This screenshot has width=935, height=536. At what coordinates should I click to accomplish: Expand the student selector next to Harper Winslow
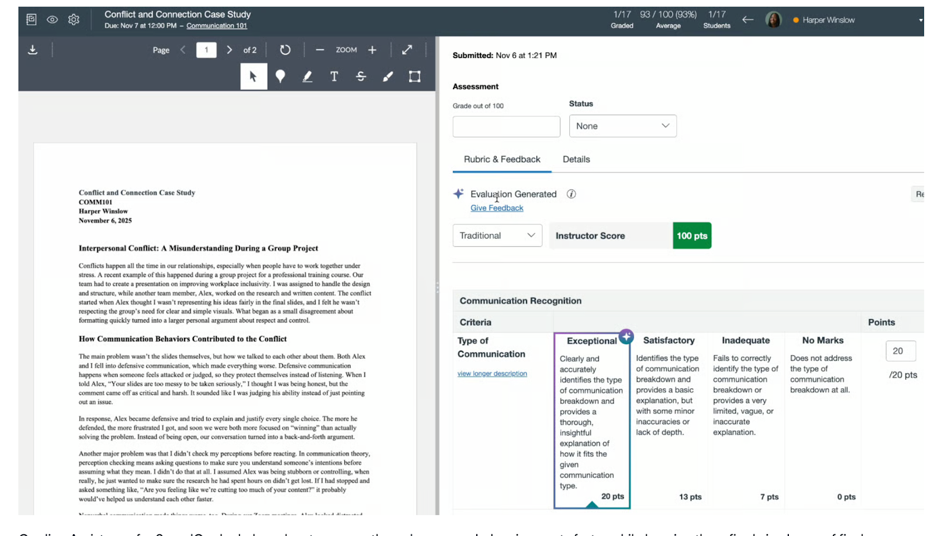[920, 20]
